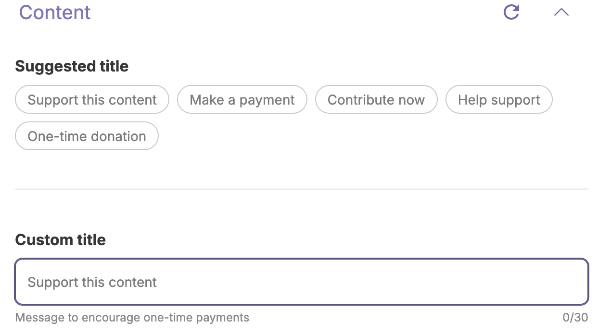598x333 pixels.
Task: Click the "Suggested title" label
Action: pyautogui.click(x=72, y=66)
